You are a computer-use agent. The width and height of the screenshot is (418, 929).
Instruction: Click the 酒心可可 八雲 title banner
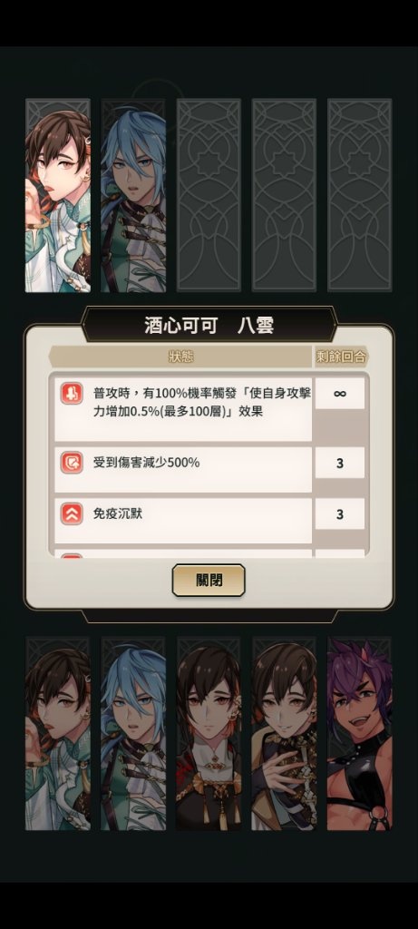(209, 325)
